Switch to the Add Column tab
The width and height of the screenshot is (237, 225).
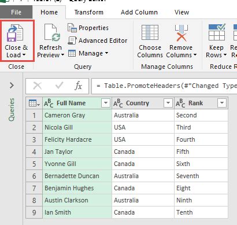[x=139, y=12]
